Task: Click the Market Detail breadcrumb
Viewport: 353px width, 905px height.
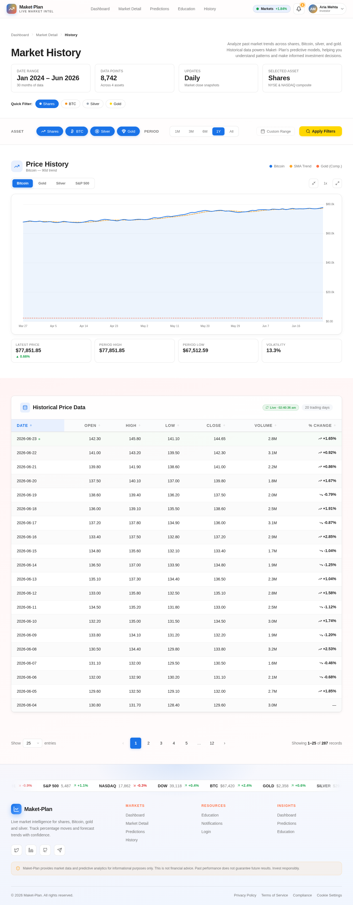Action: pyautogui.click(x=47, y=35)
